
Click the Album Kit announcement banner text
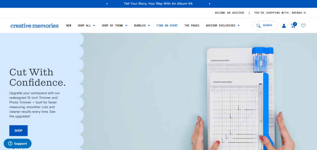click(158, 4)
